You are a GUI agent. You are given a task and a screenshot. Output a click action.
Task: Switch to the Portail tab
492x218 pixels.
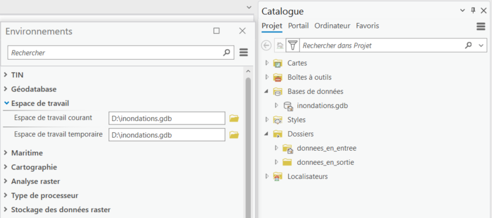pos(299,26)
